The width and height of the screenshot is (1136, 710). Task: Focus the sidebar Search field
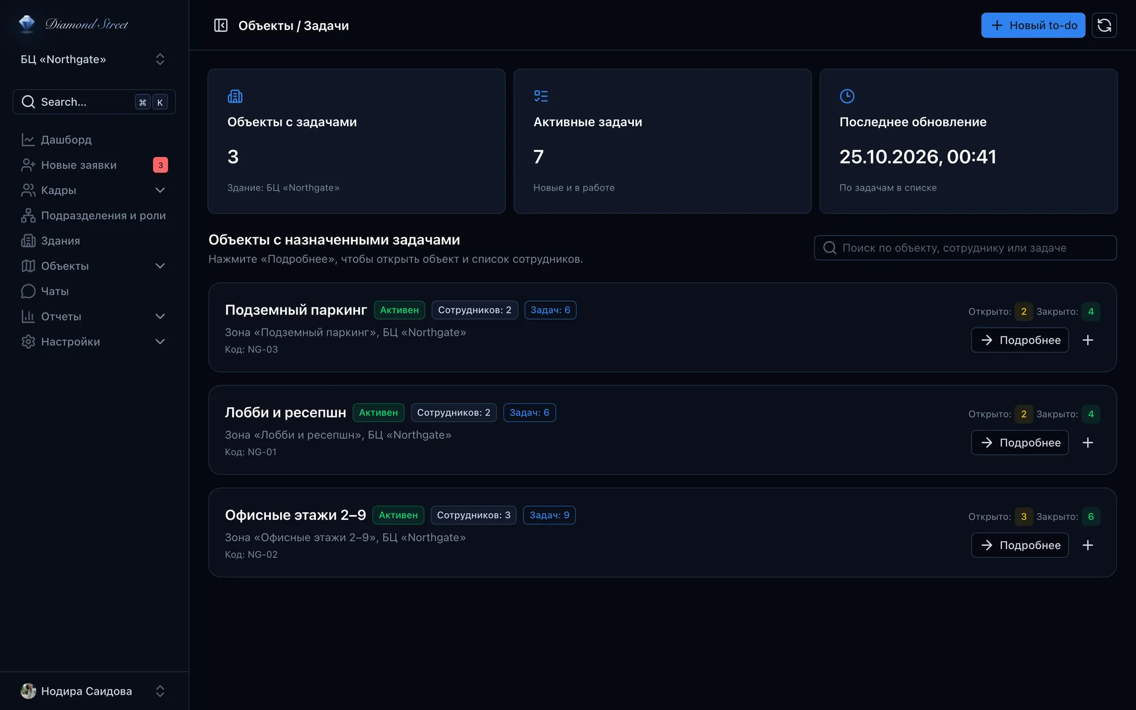point(94,102)
